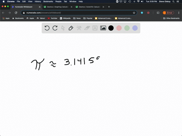The width and height of the screenshot is (182, 136).
Task: Open Spotlight search magnifier
Action: (x=174, y=2)
